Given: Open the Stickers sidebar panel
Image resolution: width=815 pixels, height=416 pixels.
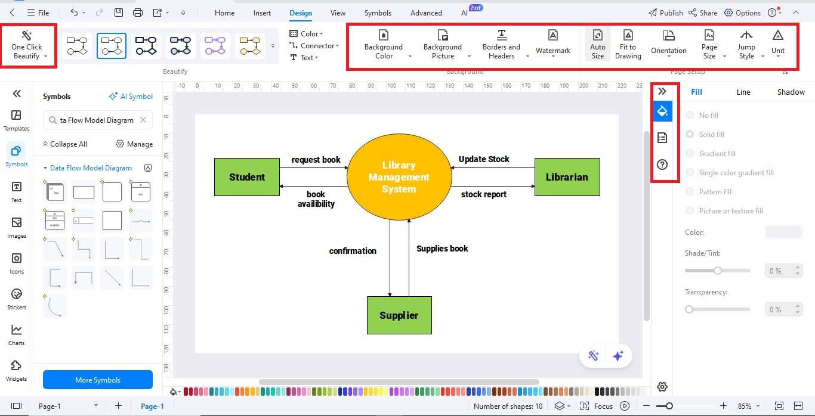Looking at the screenshot, I should [17, 299].
